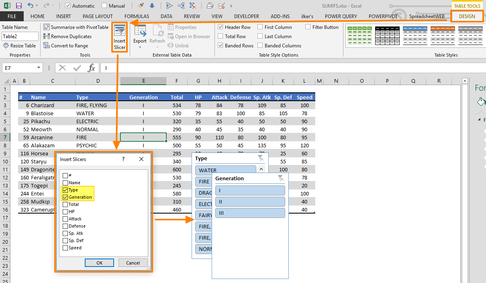Check the First Column option
This screenshot has width=486, height=283.
[x=261, y=27]
